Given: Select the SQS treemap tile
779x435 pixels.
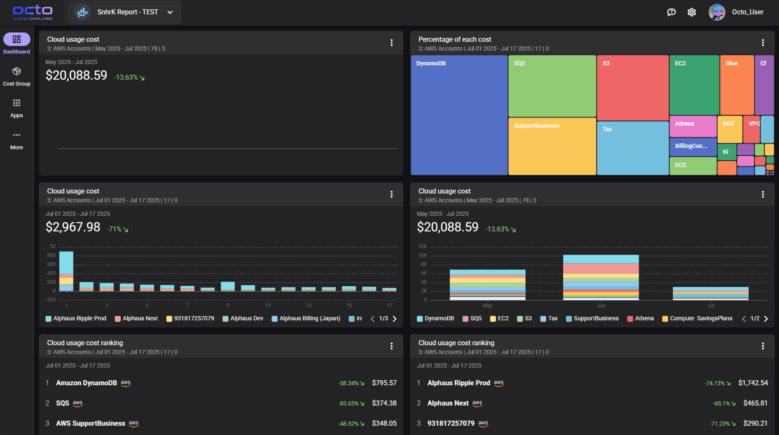Looking at the screenshot, I should pos(552,86).
